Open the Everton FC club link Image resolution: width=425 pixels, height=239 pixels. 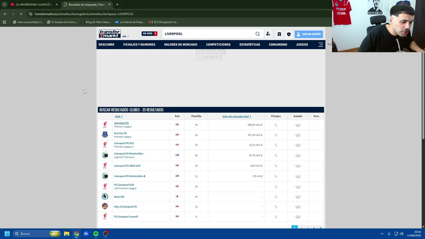tap(121, 133)
